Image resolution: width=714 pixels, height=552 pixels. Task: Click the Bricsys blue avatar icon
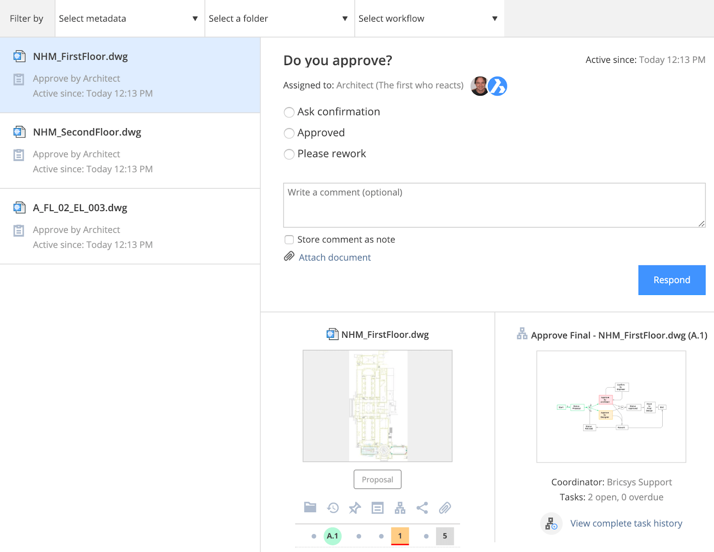(x=497, y=86)
